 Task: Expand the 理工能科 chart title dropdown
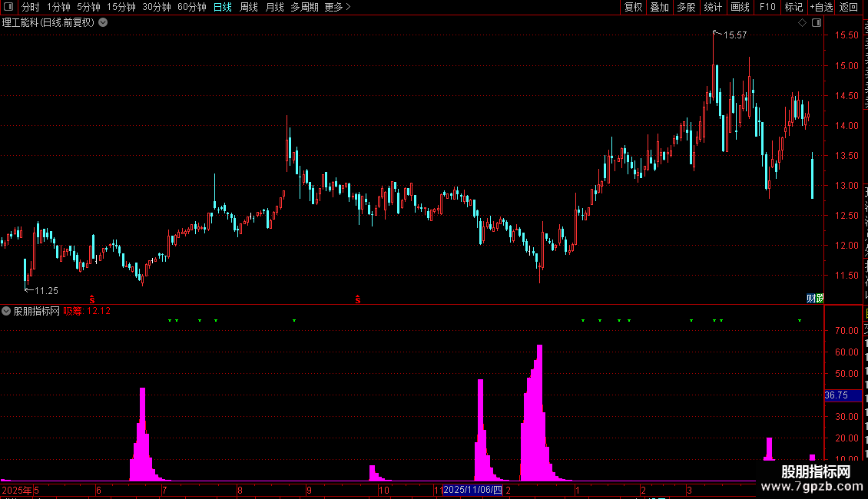point(103,23)
